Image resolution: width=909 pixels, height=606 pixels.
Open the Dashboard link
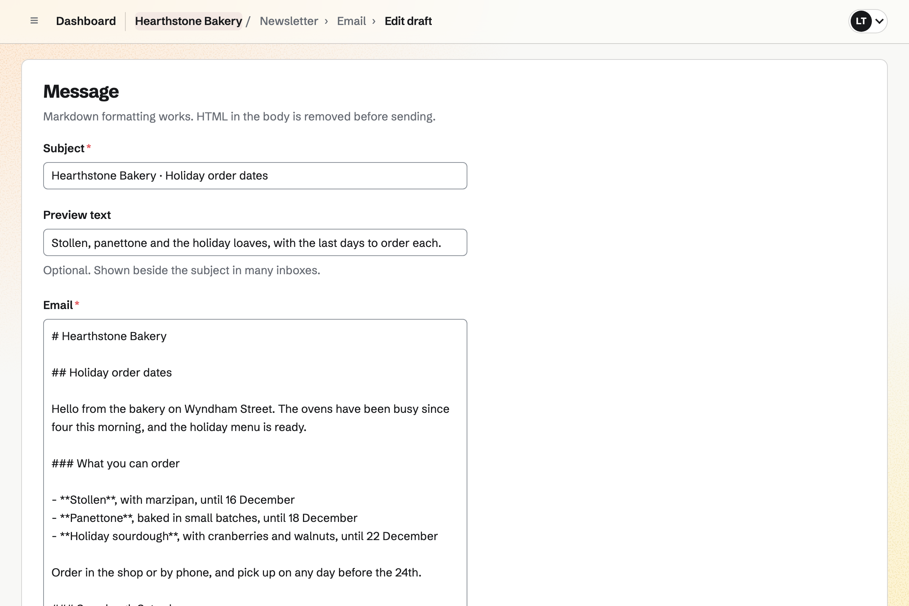(86, 21)
